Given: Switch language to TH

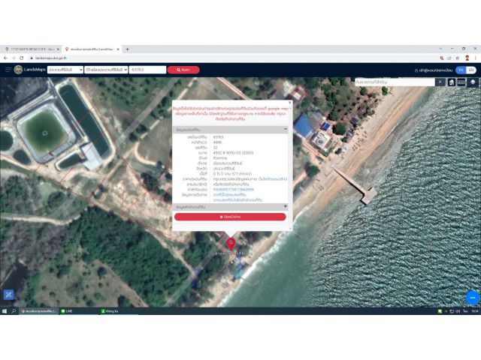Looking at the screenshot, I should tap(460, 70).
